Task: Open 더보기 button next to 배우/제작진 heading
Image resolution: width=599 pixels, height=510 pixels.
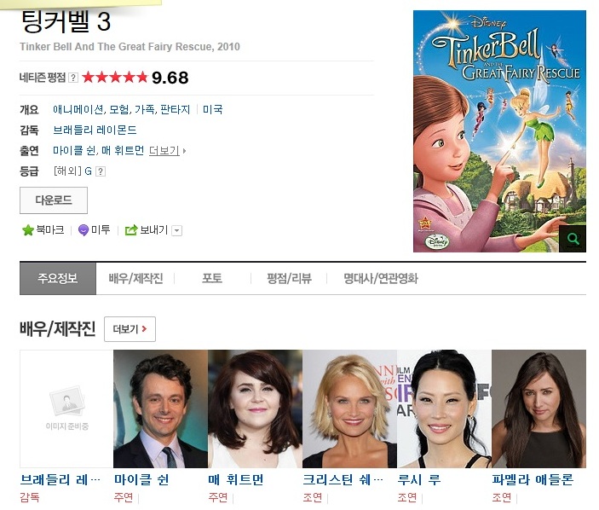Action: 130,329
